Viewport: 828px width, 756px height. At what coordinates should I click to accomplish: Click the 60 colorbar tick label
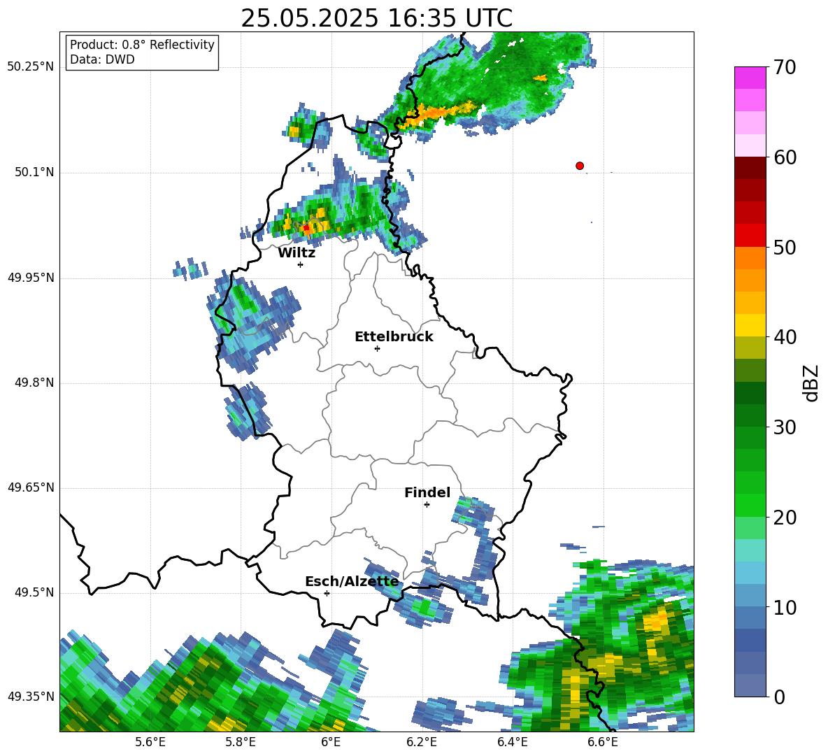pos(785,157)
